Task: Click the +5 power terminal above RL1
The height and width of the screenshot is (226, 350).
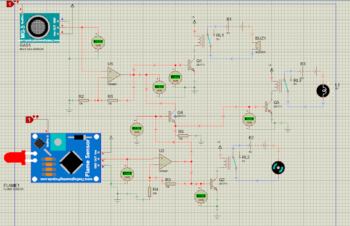Action: point(195,22)
